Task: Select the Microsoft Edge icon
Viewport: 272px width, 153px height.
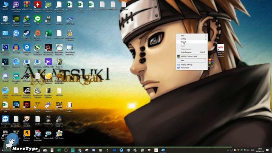Action: coord(27,49)
